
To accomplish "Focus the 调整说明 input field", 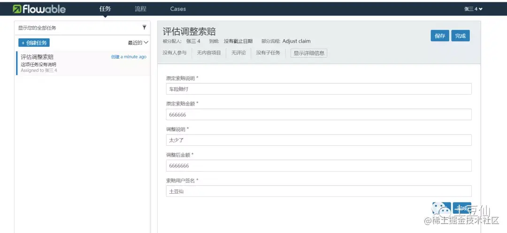I will pyautogui.click(x=319, y=140).
